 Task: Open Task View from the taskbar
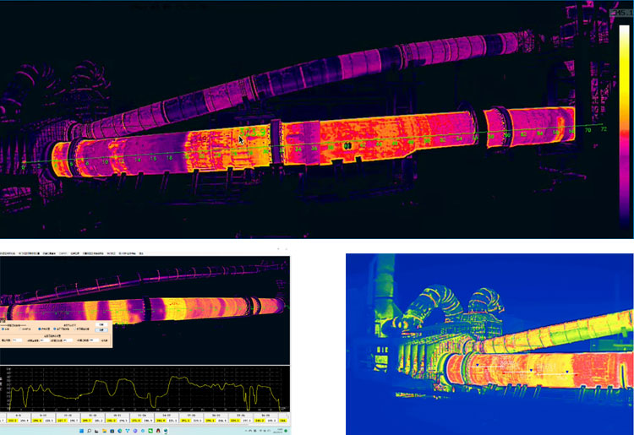click(96, 431)
